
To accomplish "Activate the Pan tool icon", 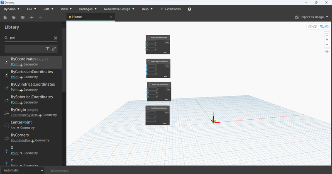I will pos(327,51).
